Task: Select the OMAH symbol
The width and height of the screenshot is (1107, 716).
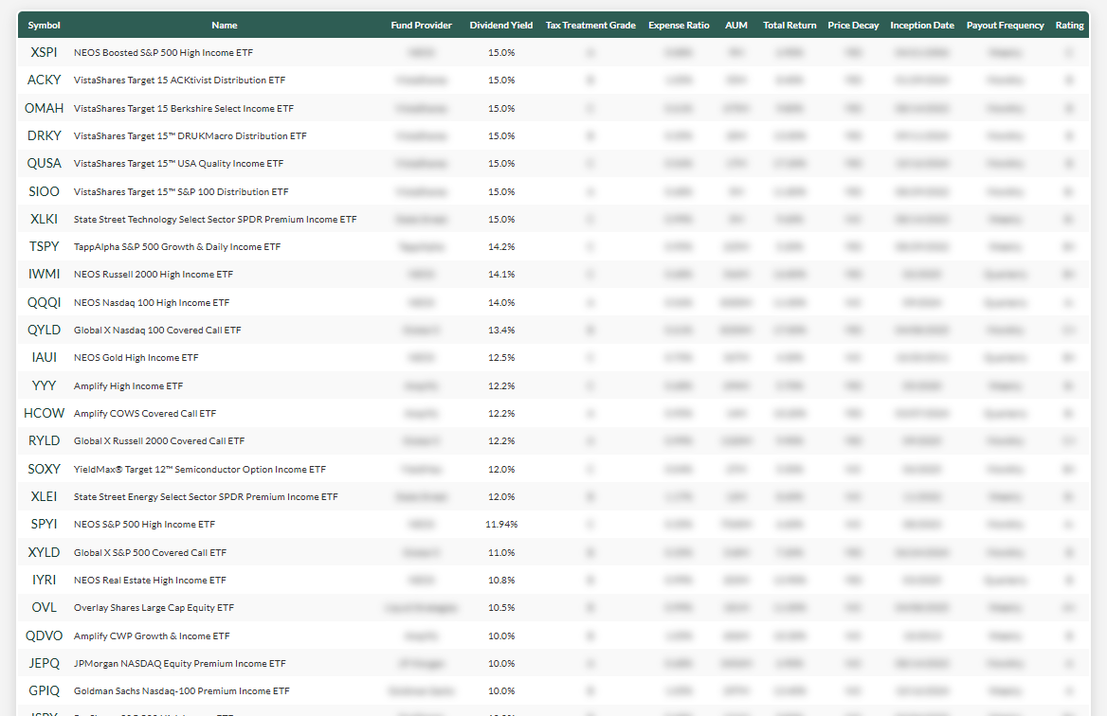Action: coord(44,109)
